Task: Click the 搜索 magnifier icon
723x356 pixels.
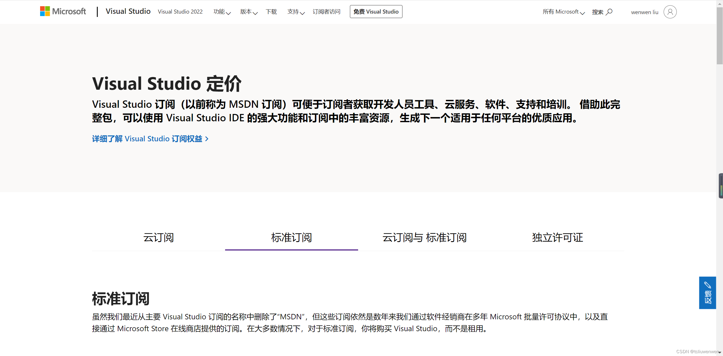Action: [609, 12]
